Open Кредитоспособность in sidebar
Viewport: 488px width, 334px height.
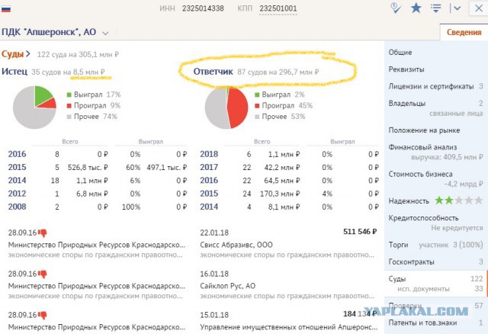[x=423, y=218]
